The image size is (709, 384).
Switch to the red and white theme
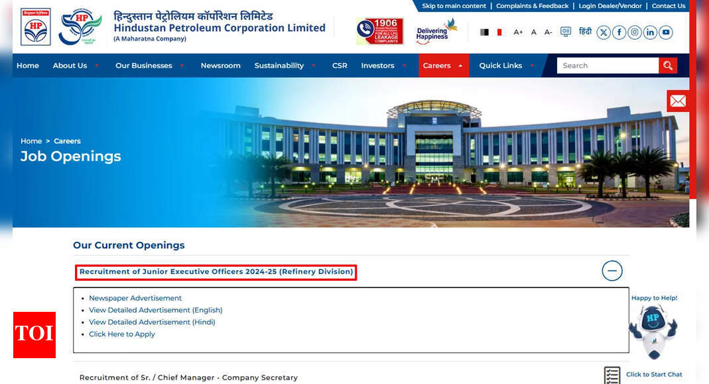point(500,32)
